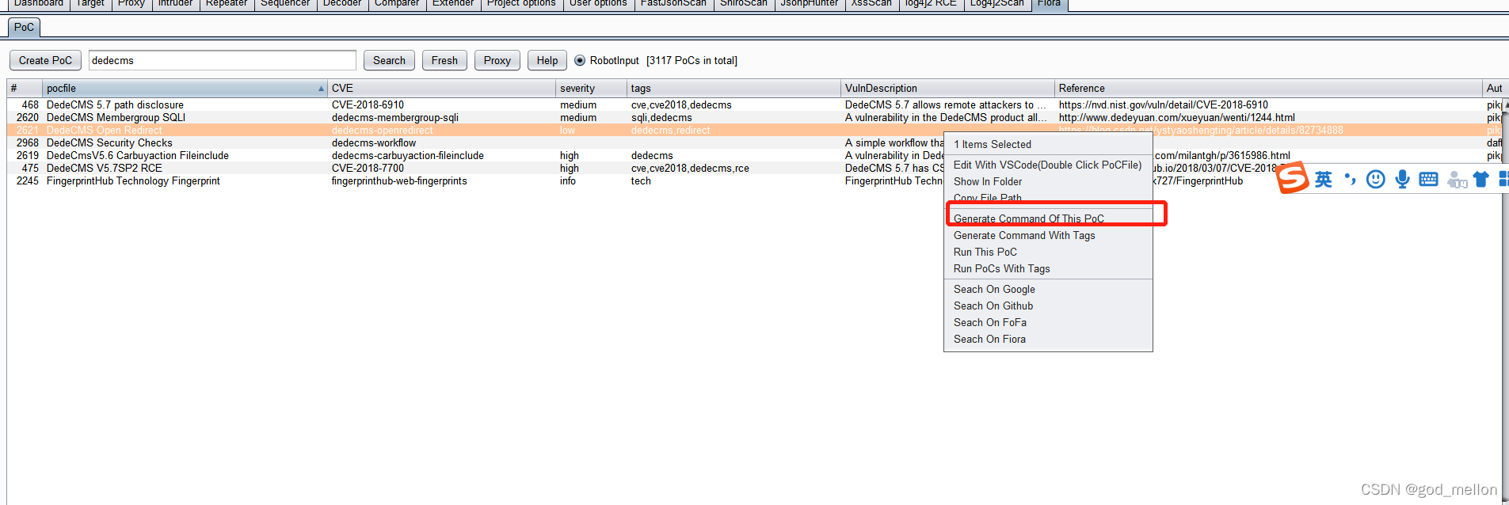Choose Seach On FoFa
Viewport: 1509px width, 505px height.
1047,322
